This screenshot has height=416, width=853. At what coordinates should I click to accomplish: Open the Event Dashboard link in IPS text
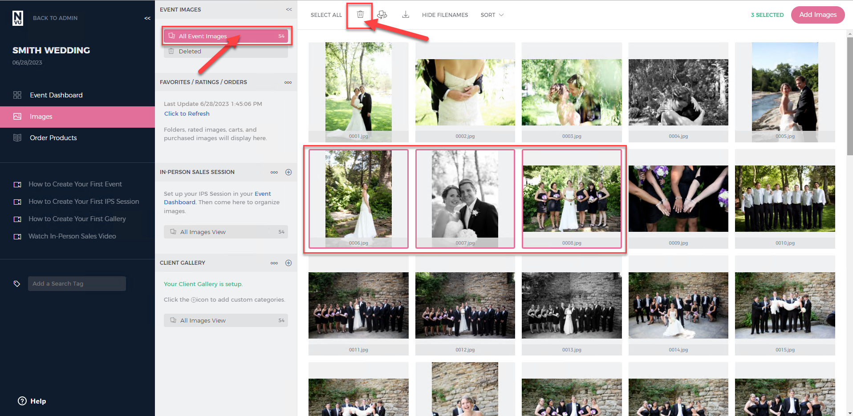point(217,198)
